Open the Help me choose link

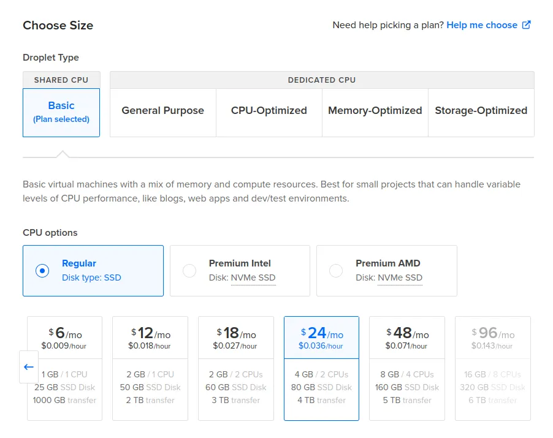pyautogui.click(x=482, y=25)
